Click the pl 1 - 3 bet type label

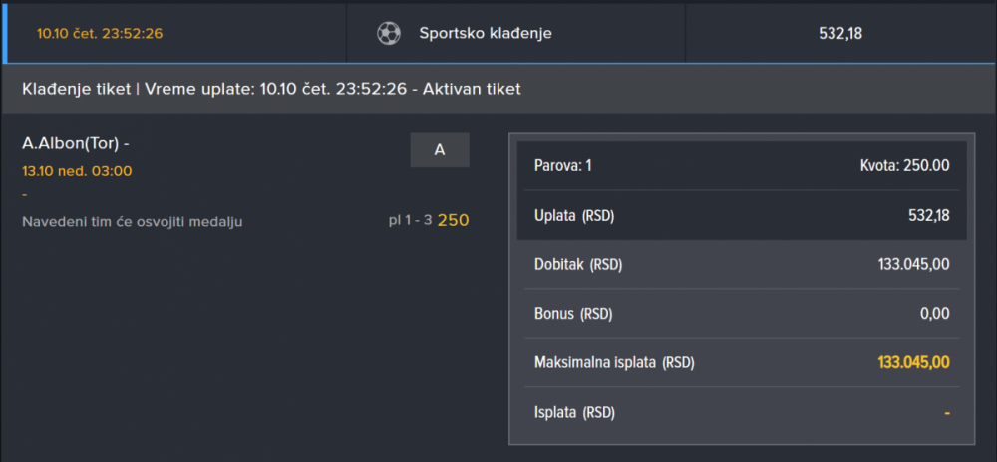pyautogui.click(x=410, y=220)
